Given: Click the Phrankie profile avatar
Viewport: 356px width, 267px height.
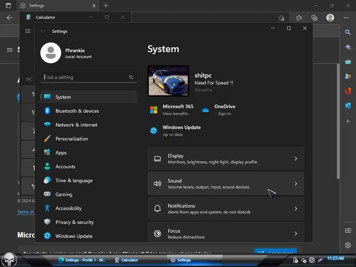Looking at the screenshot, I should pyautogui.click(x=51, y=53).
